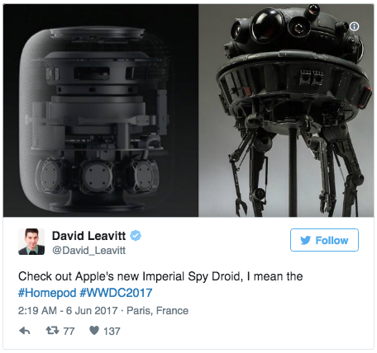Enlarge the HomePod internals image
377x353 pixels.
(101, 111)
